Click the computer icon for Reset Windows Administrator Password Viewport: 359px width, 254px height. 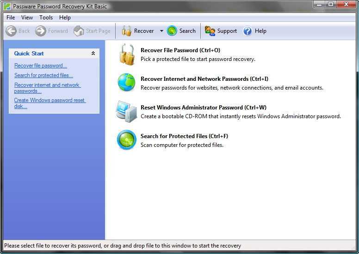pos(126,111)
